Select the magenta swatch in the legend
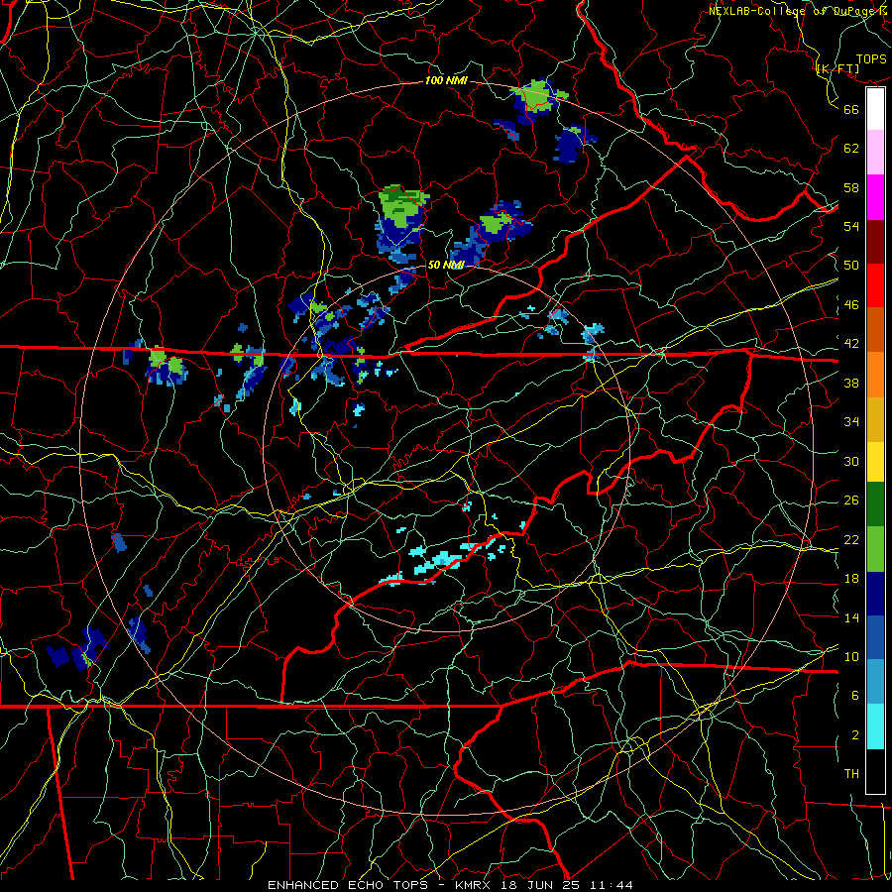Screen dimensions: 892x892 875,197
